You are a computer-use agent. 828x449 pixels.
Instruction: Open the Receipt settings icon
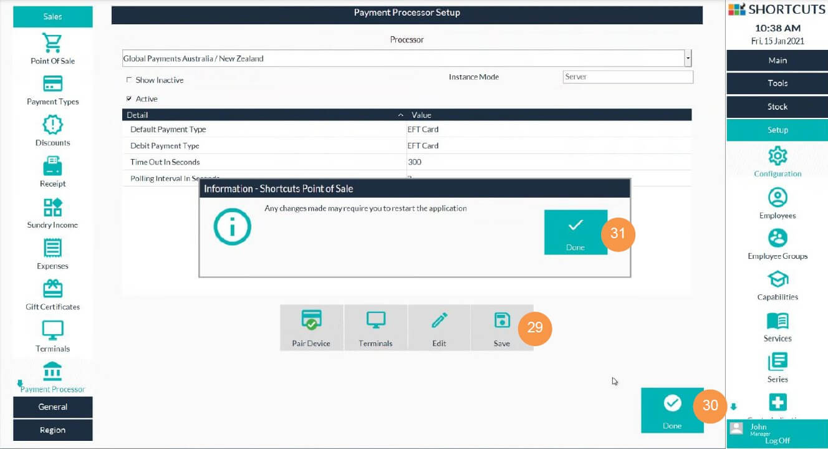[x=52, y=166]
